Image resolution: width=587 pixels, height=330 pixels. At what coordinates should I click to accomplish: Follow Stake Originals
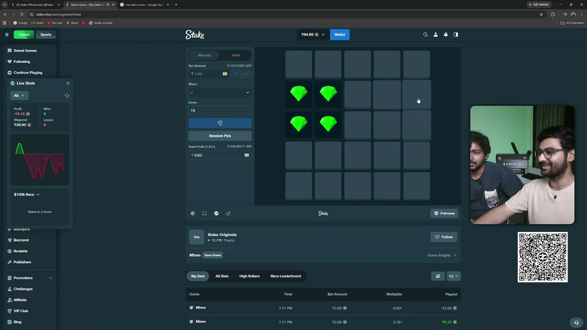pyautogui.click(x=443, y=237)
